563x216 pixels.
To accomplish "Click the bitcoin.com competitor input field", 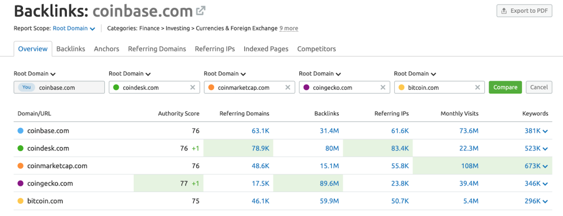I will pos(439,87).
